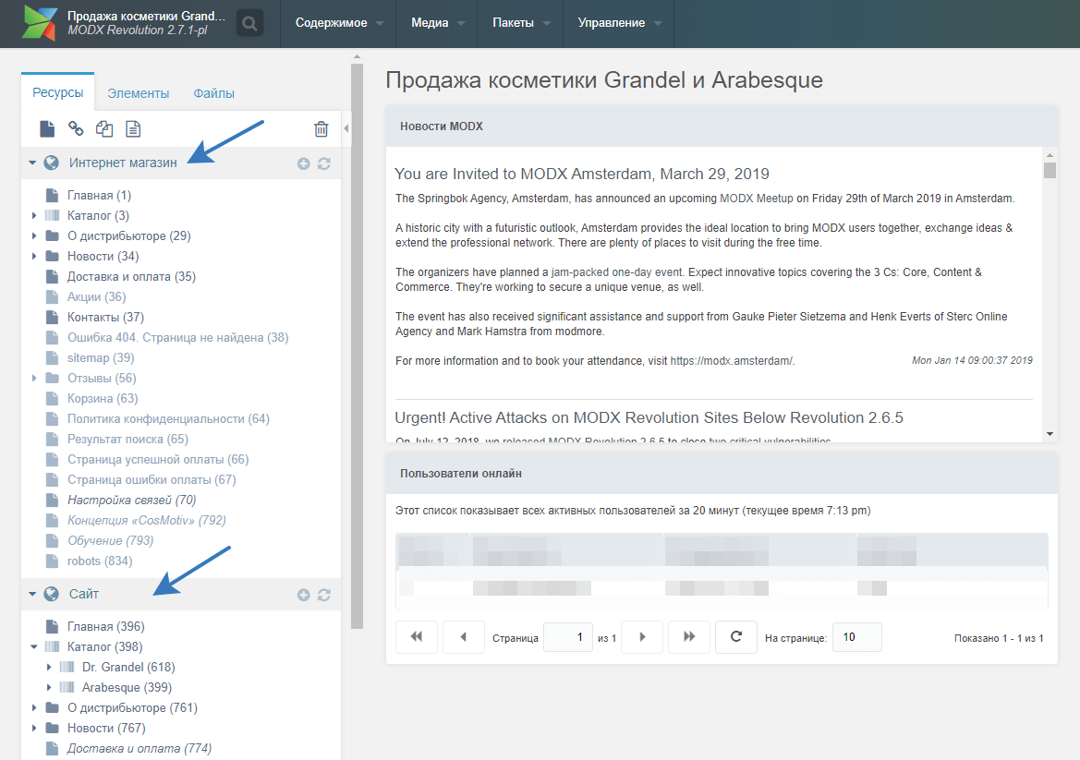Image resolution: width=1080 pixels, height=760 pixels.
Task: Open Корзина (63) resource
Action: click(102, 398)
